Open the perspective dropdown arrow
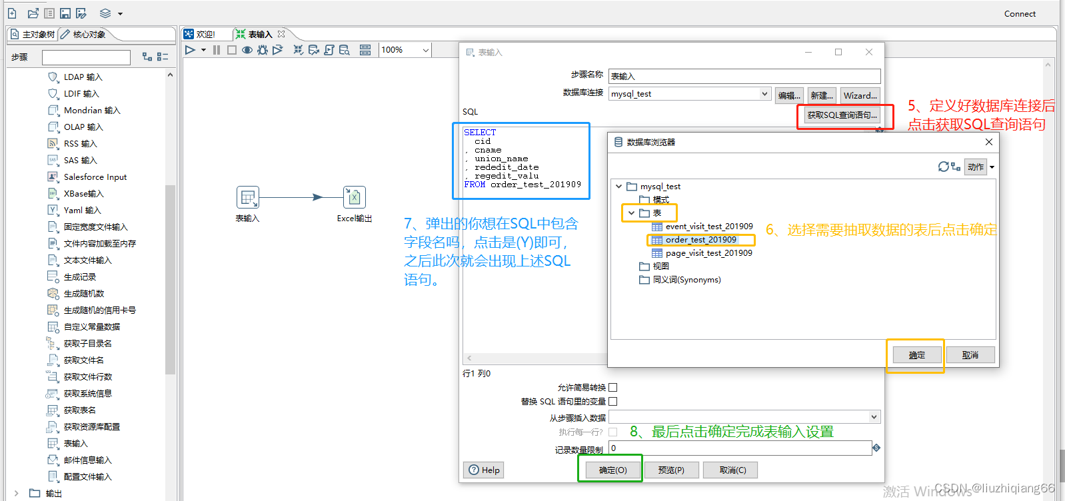Image resolution: width=1065 pixels, height=501 pixels. [x=120, y=14]
